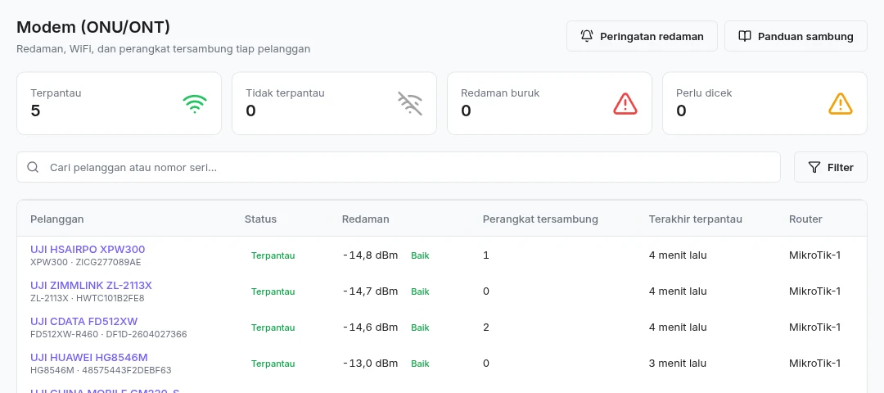This screenshot has height=393, width=884.
Task: Click the Terakhir terpantau column header
Action: click(695, 219)
